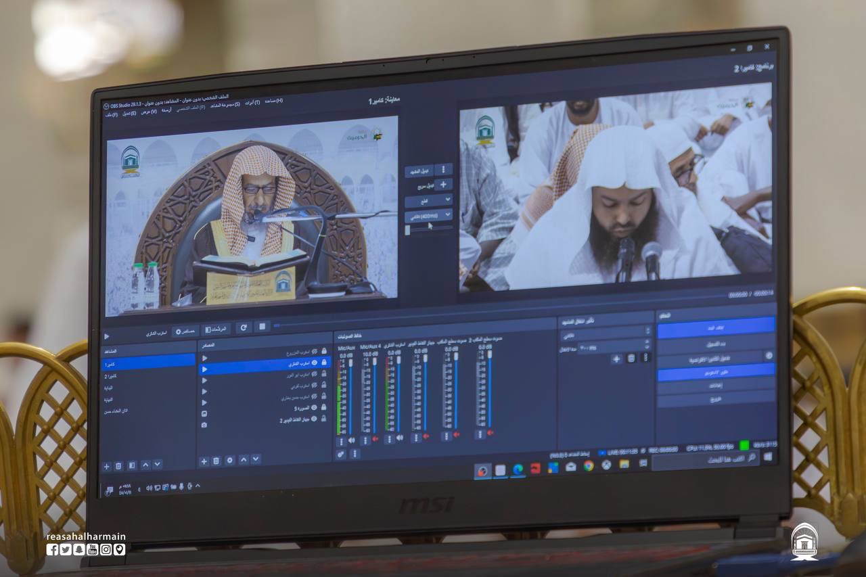
Task: Open the Windows Start button
Action: 768,457
